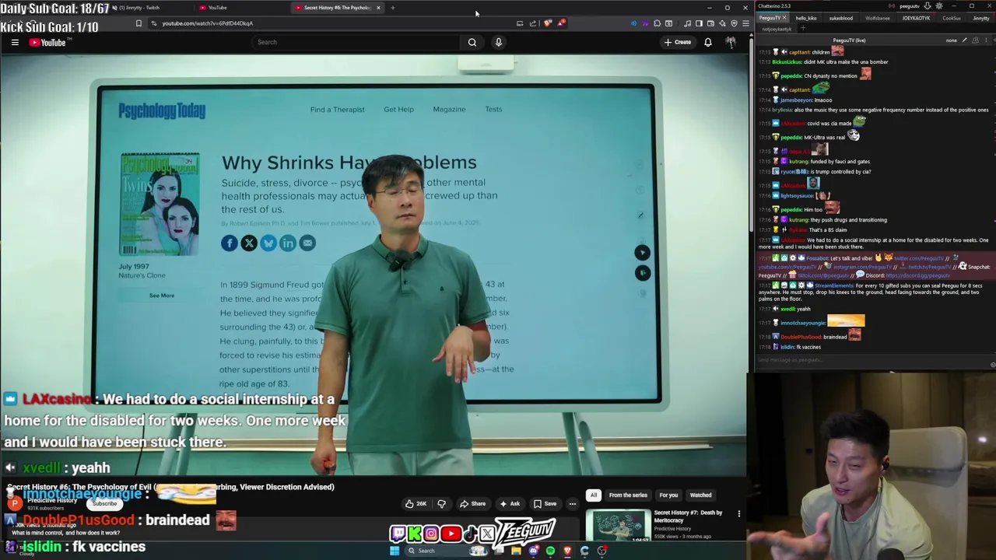Viewport: 996px width, 560px height.
Task: Select the Watched filter chip
Action: [x=700, y=495]
